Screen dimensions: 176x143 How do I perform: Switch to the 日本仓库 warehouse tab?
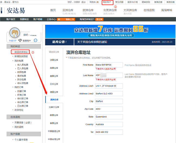click(54, 84)
